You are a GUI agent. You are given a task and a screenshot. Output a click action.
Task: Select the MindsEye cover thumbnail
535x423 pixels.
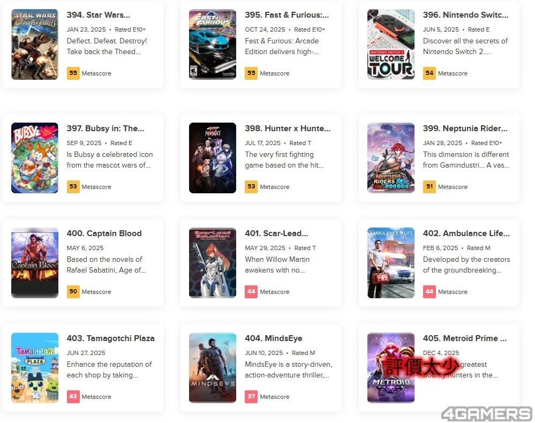click(213, 368)
